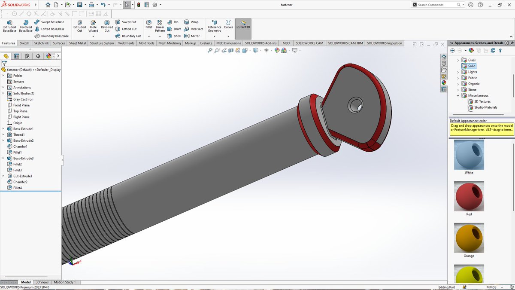The image size is (515, 290).
Task: Open the Curves tool
Action: [x=228, y=24]
